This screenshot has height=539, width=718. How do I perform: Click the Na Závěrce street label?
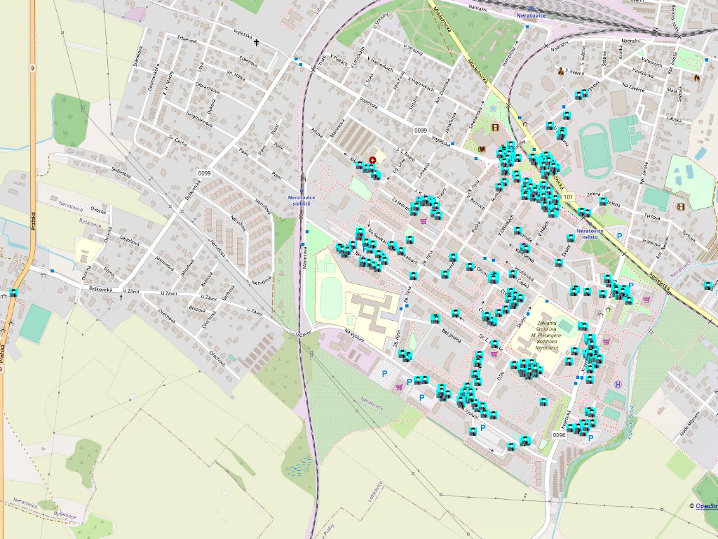click(x=633, y=87)
